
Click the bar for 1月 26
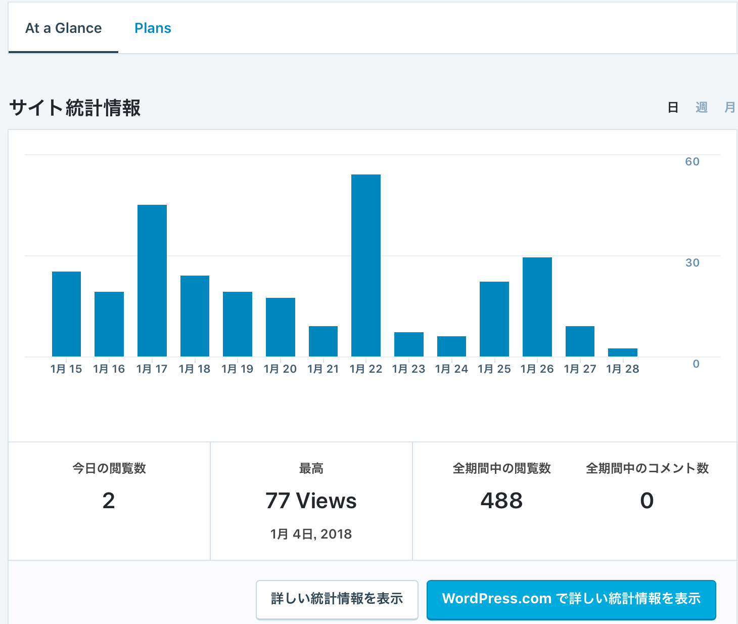pos(537,307)
